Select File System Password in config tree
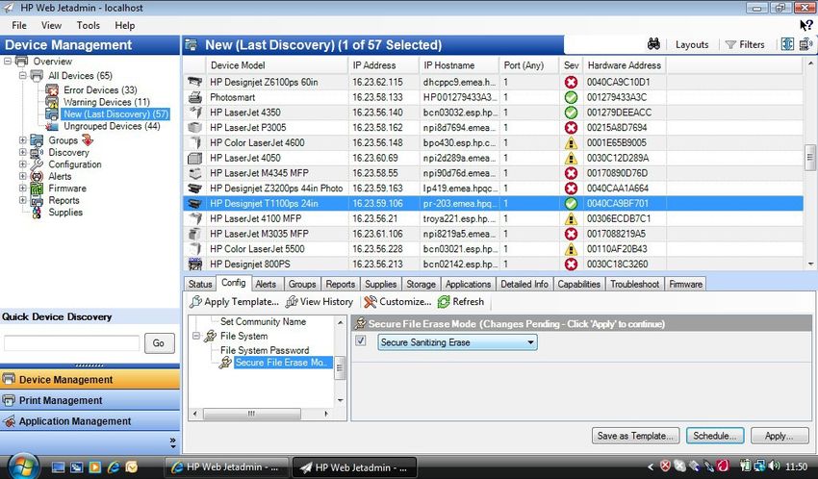This screenshot has height=479, width=818. point(265,350)
